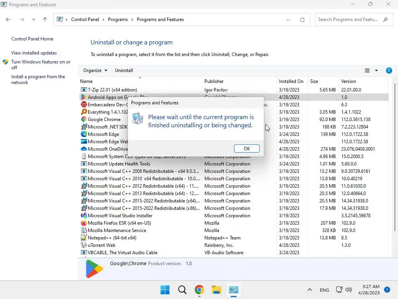Image resolution: width=398 pixels, height=299 pixels.
Task: Click the Microsoft Update Health Tools icon
Action: (x=84, y=164)
